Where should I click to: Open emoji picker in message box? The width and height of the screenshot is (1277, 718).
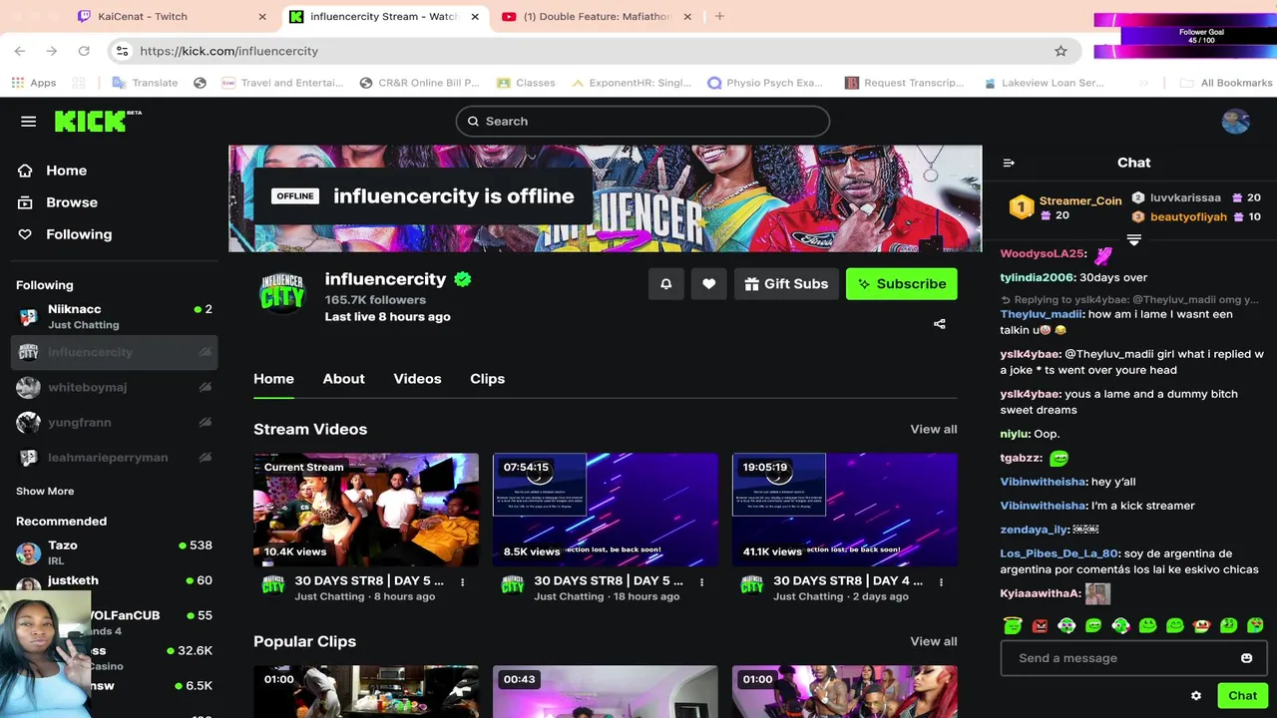click(x=1246, y=658)
